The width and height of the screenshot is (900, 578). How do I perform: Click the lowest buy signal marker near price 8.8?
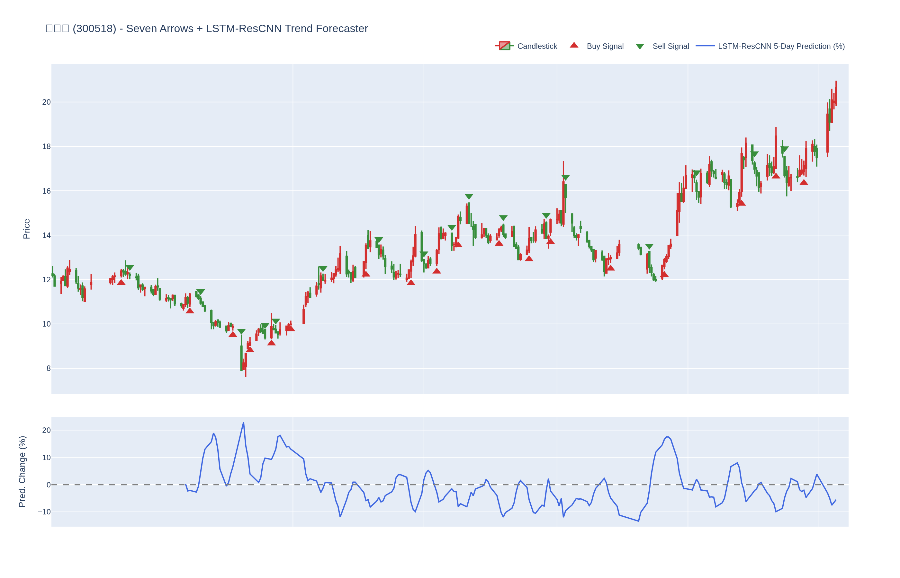[x=250, y=349]
